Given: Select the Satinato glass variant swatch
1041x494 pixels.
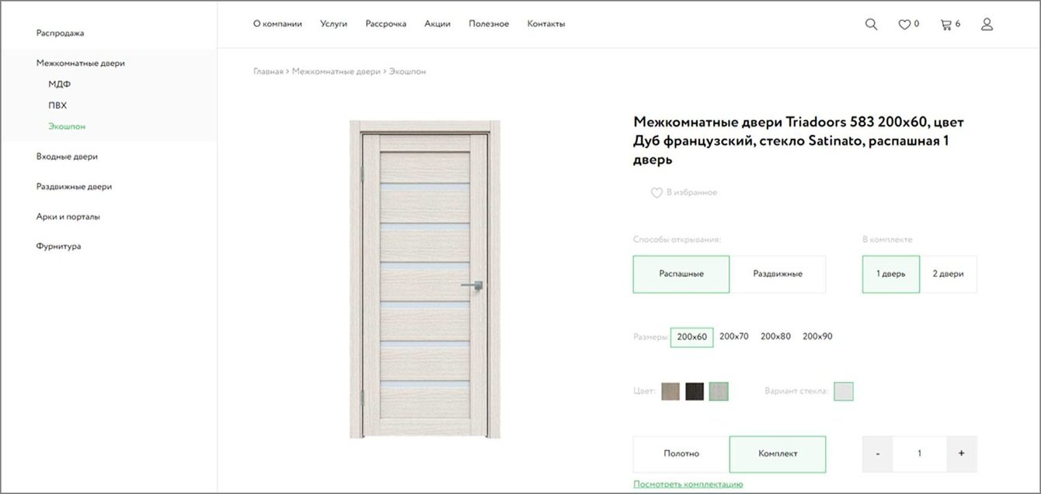Looking at the screenshot, I should [844, 392].
